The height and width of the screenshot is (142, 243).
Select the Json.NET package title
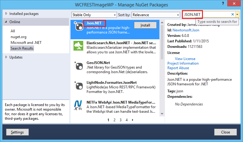94,23
